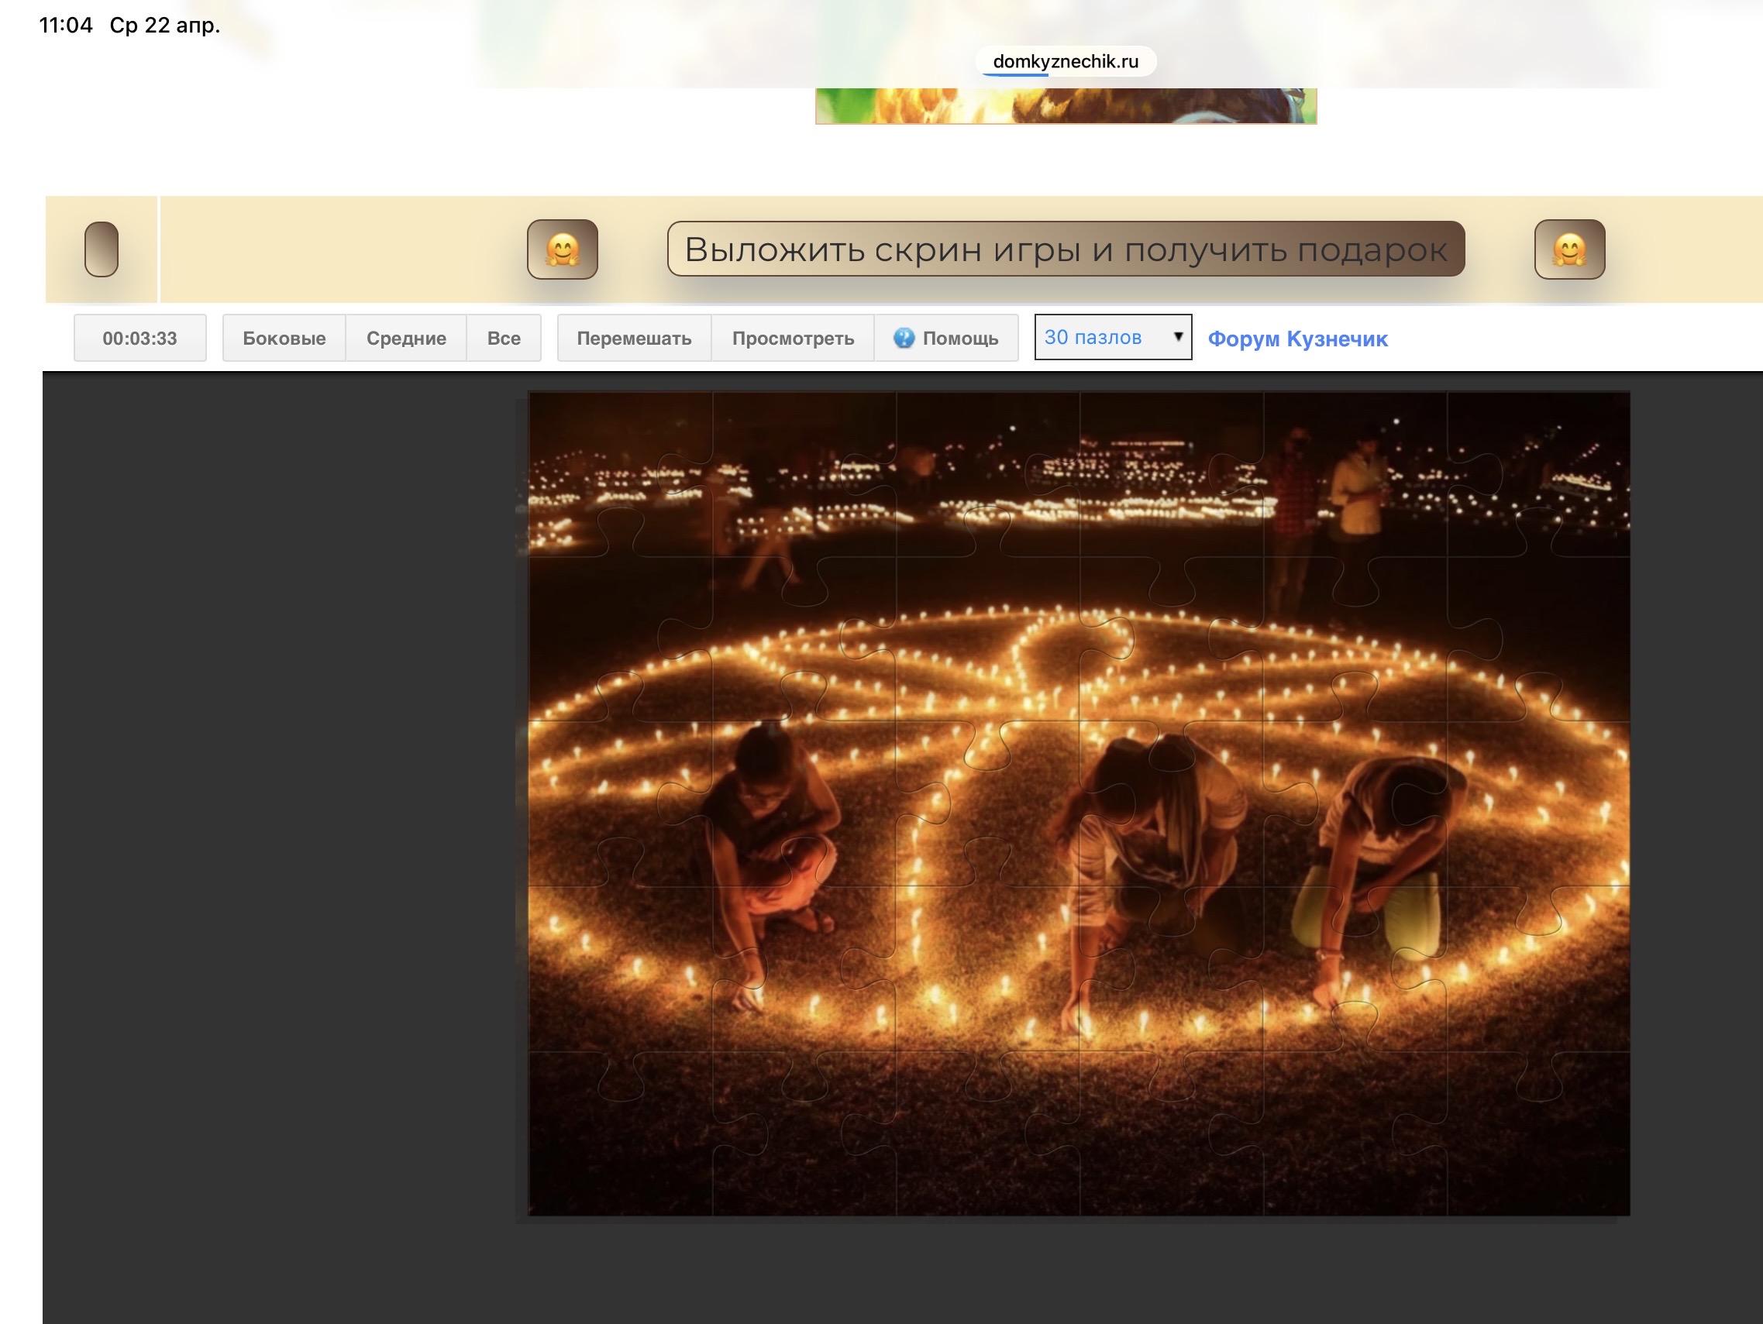
Task: Click 'Выложить скрин игры и получить подарок'
Action: tap(1065, 249)
